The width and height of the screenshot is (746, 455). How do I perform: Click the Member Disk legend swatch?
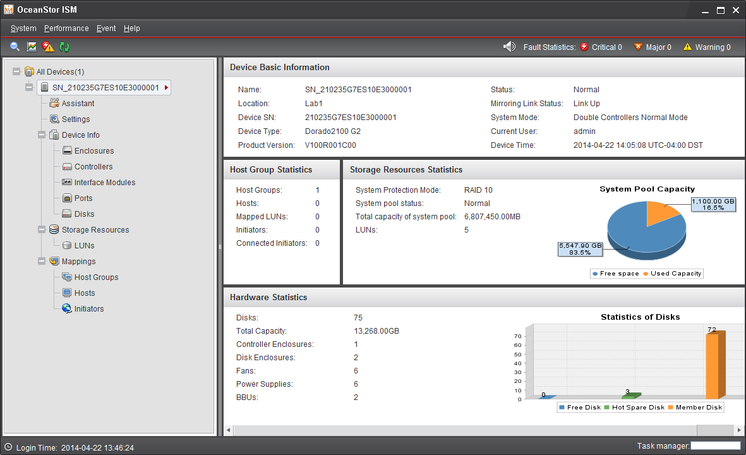pos(671,408)
